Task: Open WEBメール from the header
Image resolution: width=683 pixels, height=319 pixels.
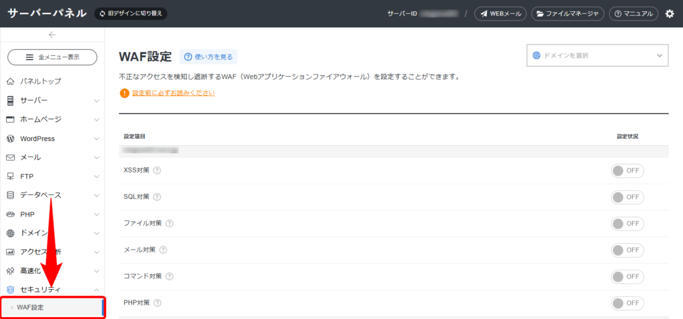Action: coord(500,13)
